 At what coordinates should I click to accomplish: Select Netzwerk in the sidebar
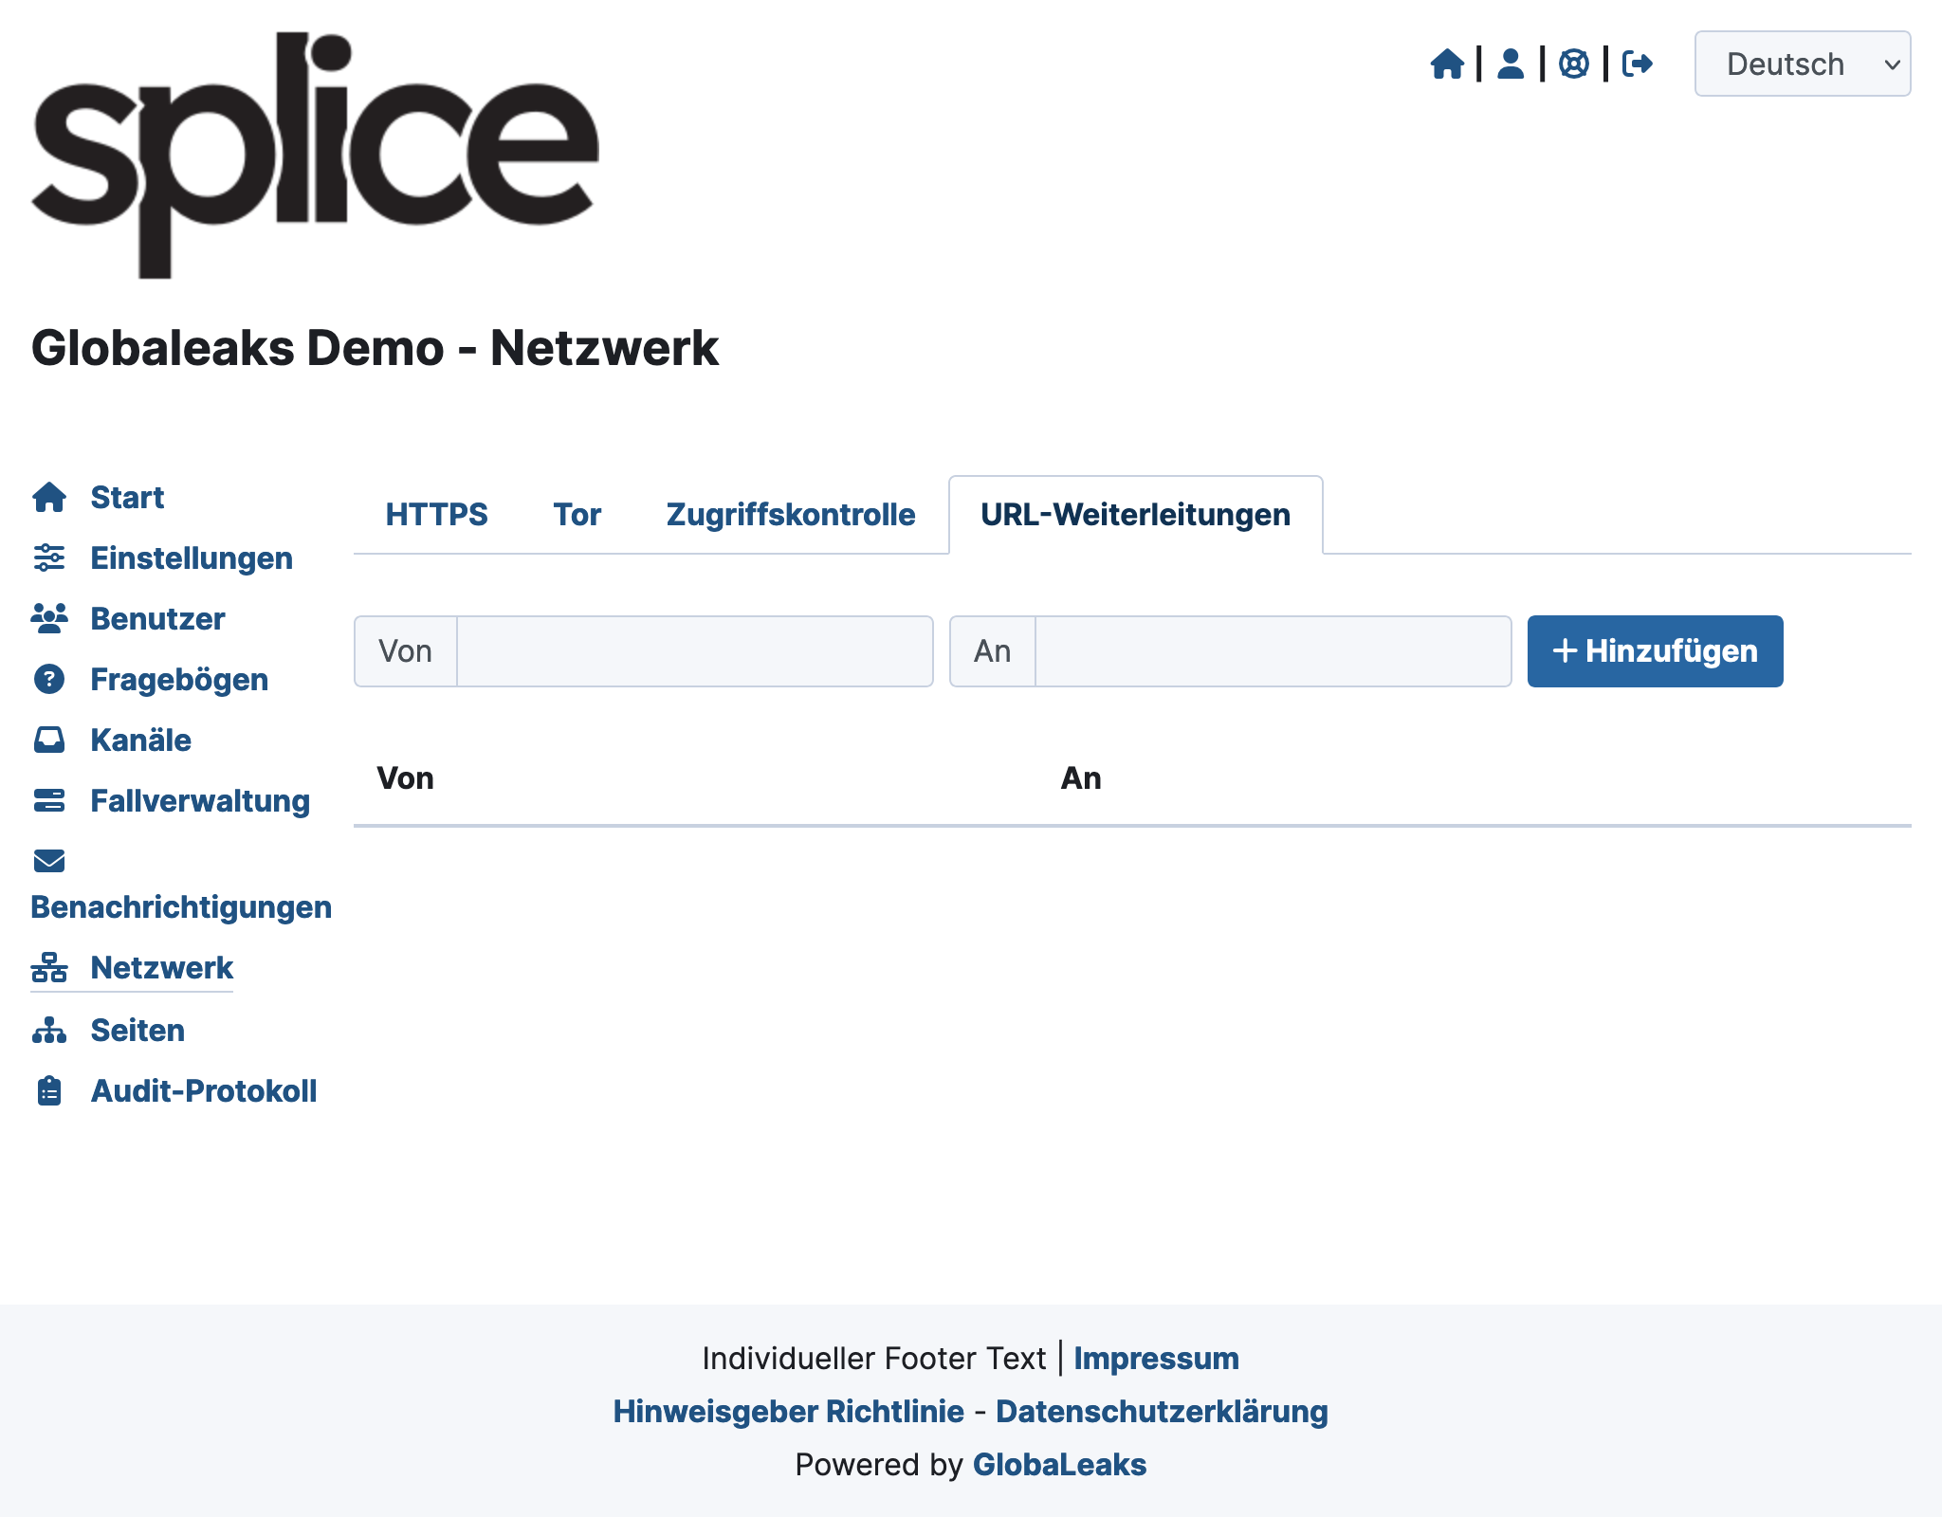coord(161,967)
